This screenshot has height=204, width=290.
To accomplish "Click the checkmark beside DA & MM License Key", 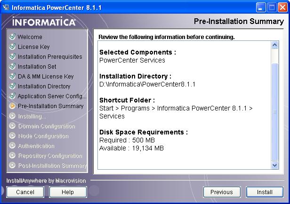I will click(12, 76).
